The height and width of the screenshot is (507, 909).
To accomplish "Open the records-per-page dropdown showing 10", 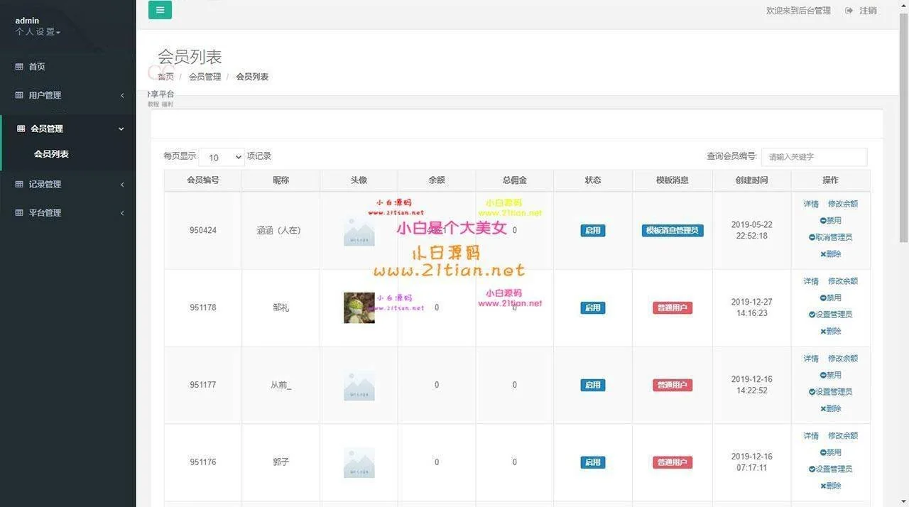I will 222,157.
